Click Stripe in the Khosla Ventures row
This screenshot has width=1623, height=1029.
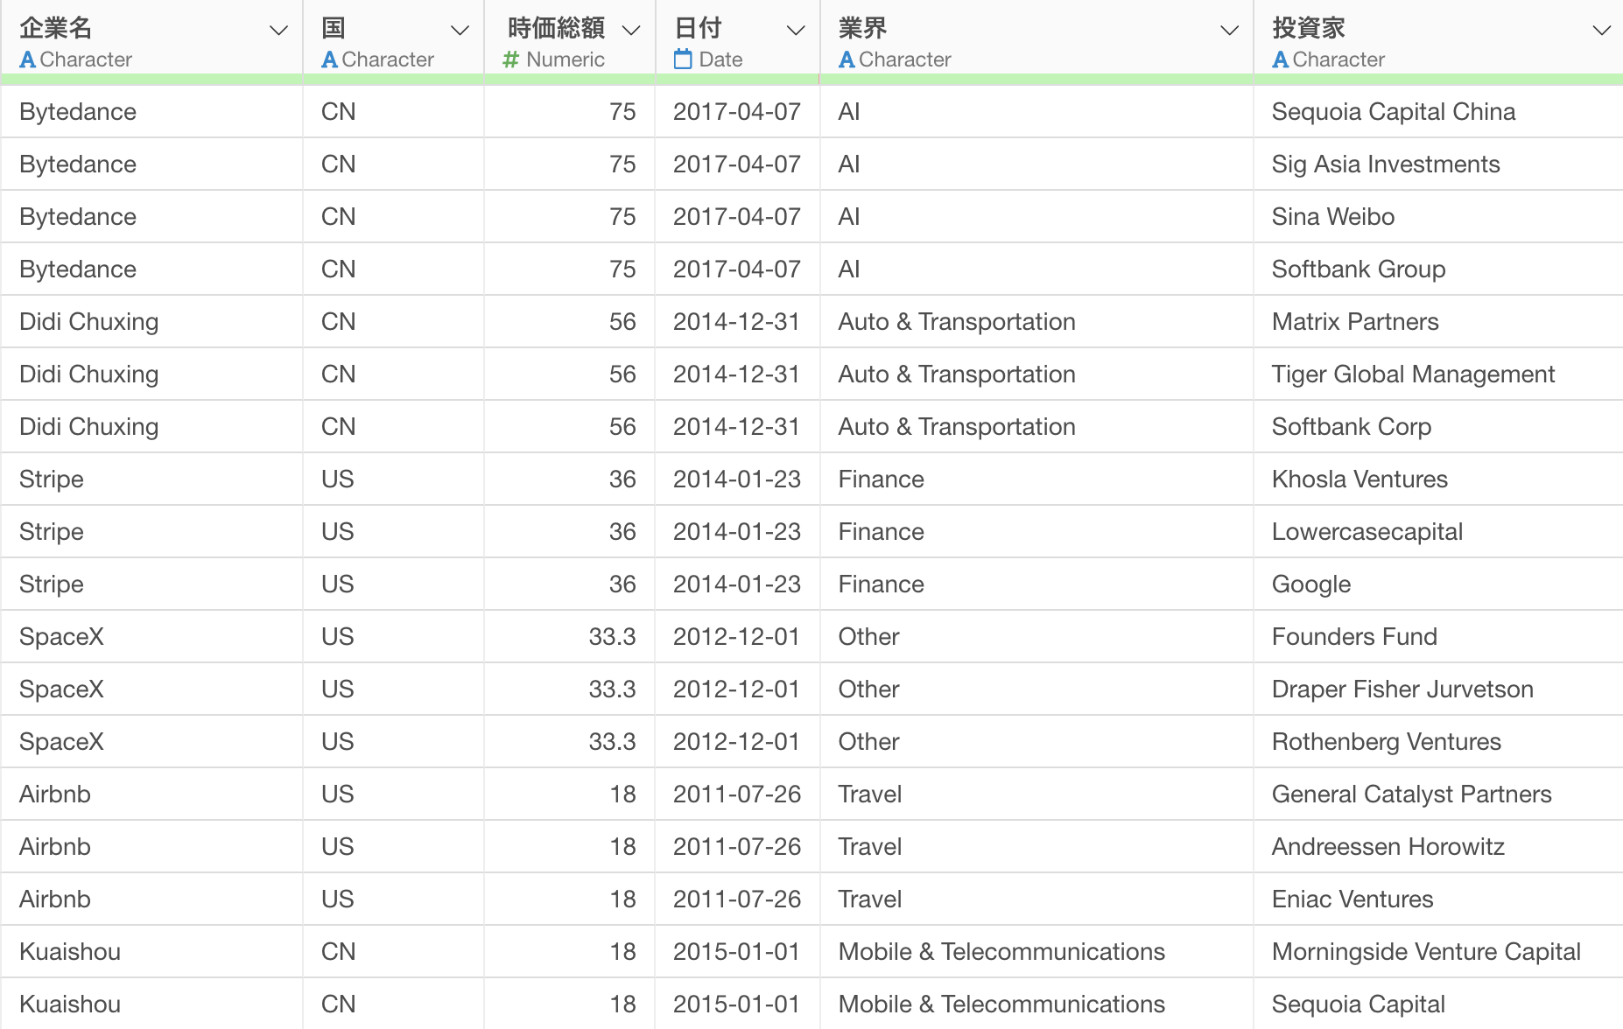(52, 479)
